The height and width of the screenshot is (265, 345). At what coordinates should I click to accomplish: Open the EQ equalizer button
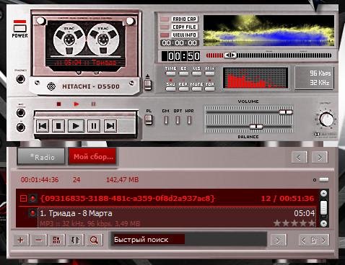click(184, 73)
